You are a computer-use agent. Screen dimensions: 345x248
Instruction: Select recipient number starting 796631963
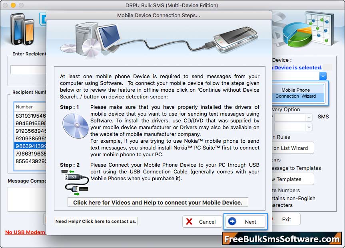[x=30, y=154]
